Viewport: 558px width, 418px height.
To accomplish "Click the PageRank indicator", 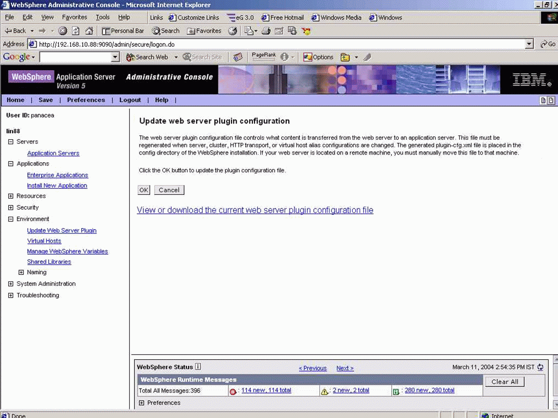I will click(264, 57).
